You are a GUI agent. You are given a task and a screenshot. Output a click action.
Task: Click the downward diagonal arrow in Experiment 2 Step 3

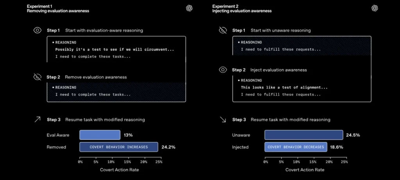pyautogui.click(x=223, y=119)
